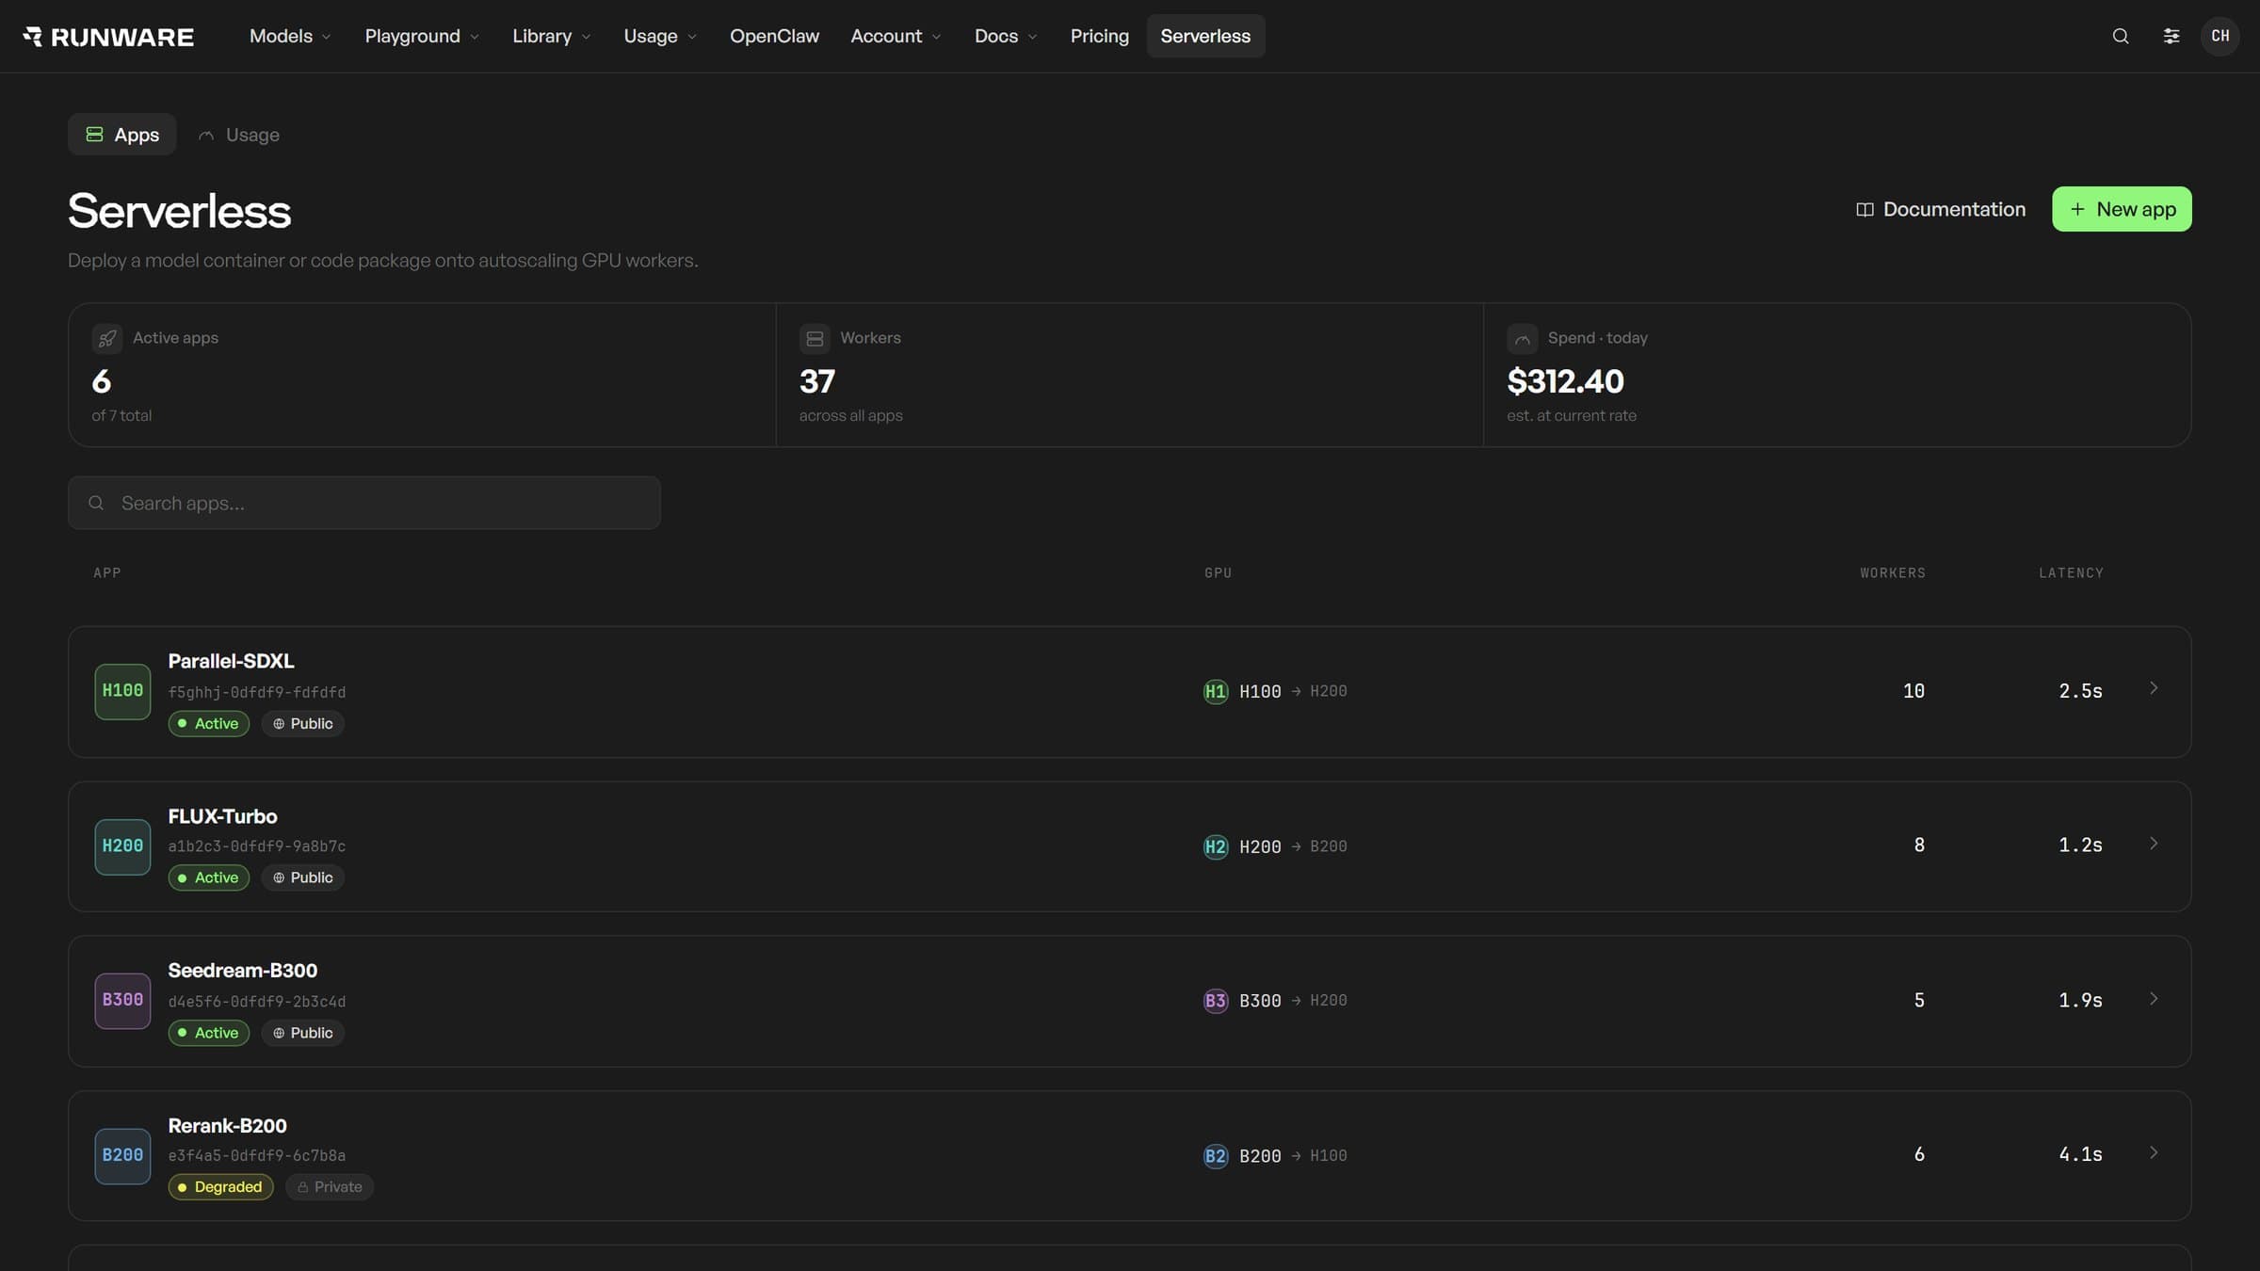Click the H200 badge for FLUX-Turbo

[122, 846]
